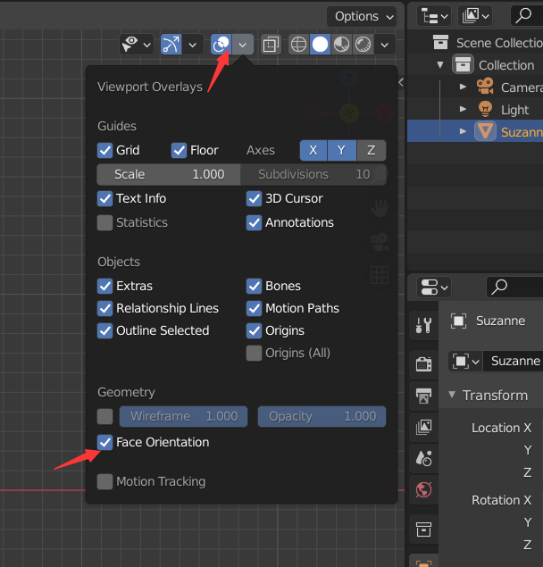Viewport: 543px width, 567px height.
Task: Open the View Layer properties tab
Action: pyautogui.click(x=423, y=427)
